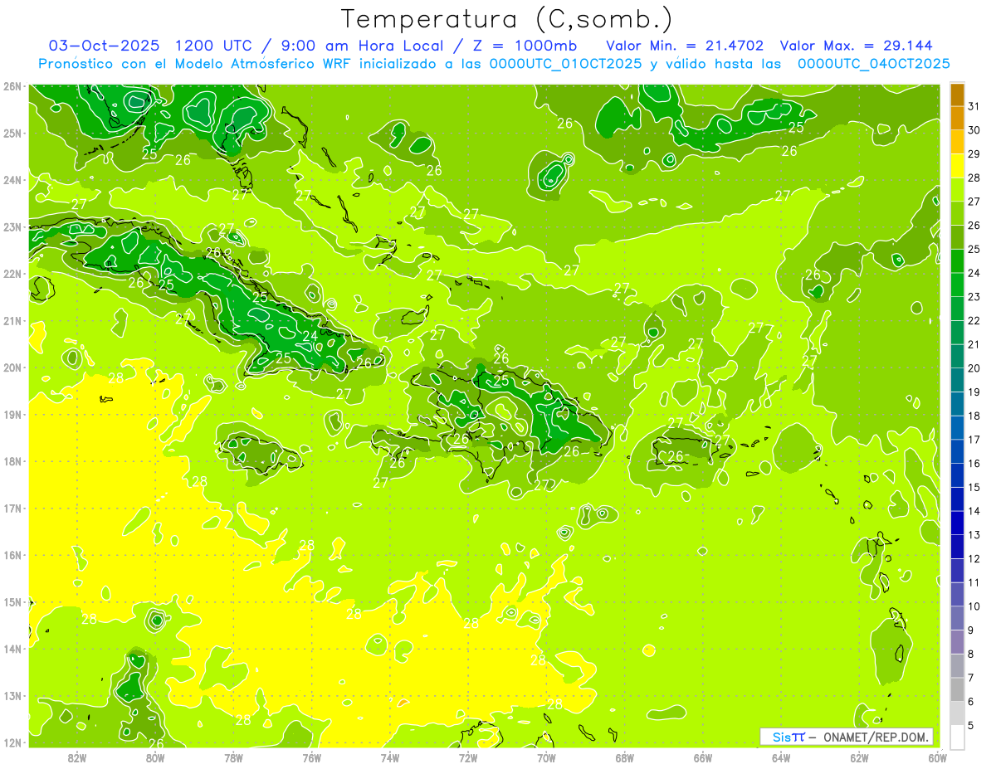Click the 15N latitude axis label
996x769 pixels.
[13, 601]
